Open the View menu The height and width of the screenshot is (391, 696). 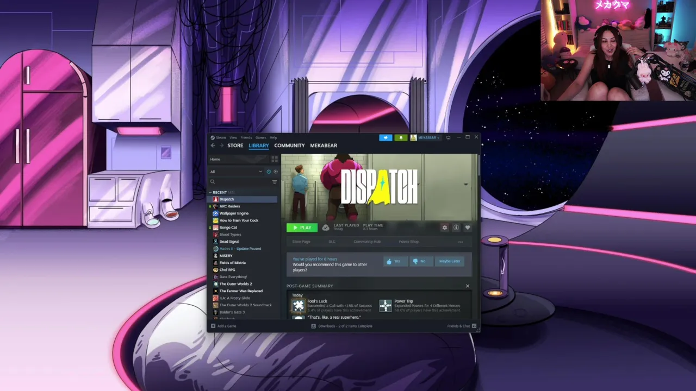click(x=233, y=137)
